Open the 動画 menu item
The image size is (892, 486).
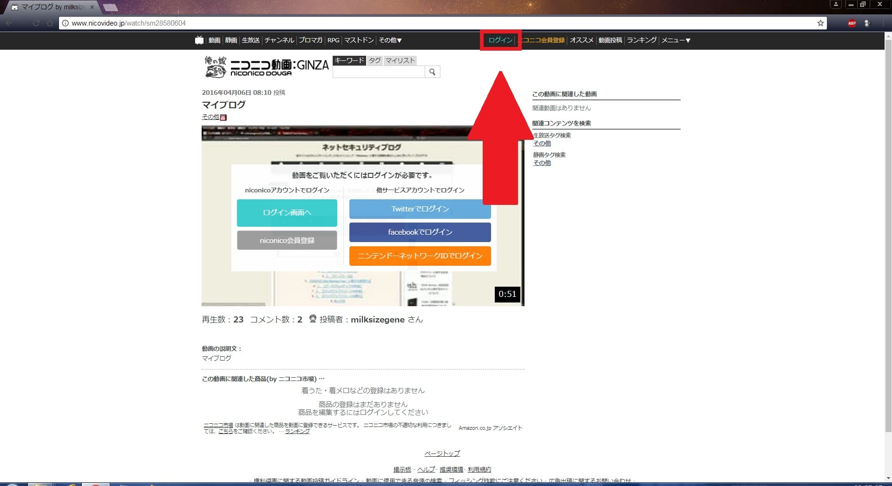pyautogui.click(x=214, y=40)
